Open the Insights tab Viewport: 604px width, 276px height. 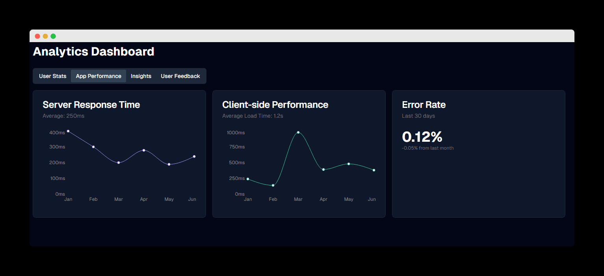tap(141, 76)
